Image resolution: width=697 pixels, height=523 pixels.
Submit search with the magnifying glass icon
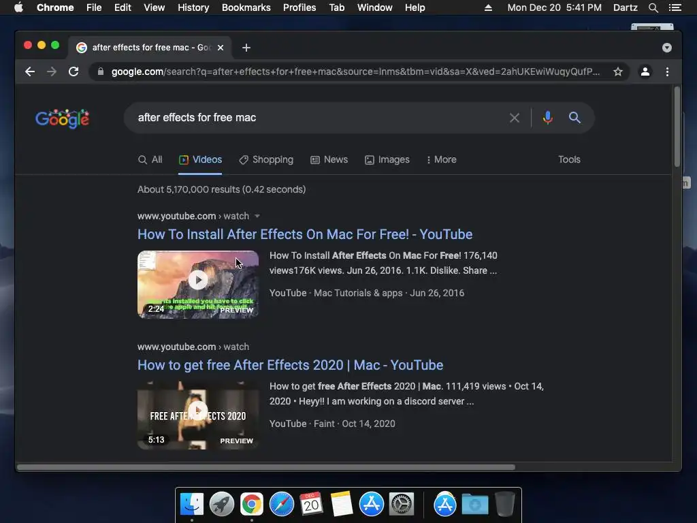pyautogui.click(x=574, y=117)
